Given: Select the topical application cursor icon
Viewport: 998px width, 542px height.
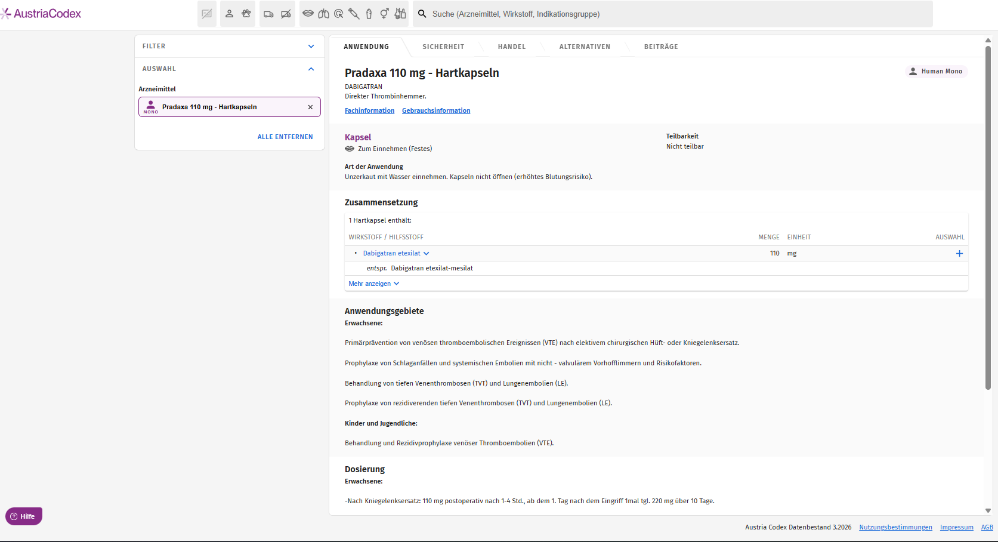Looking at the screenshot, I should click(x=339, y=14).
